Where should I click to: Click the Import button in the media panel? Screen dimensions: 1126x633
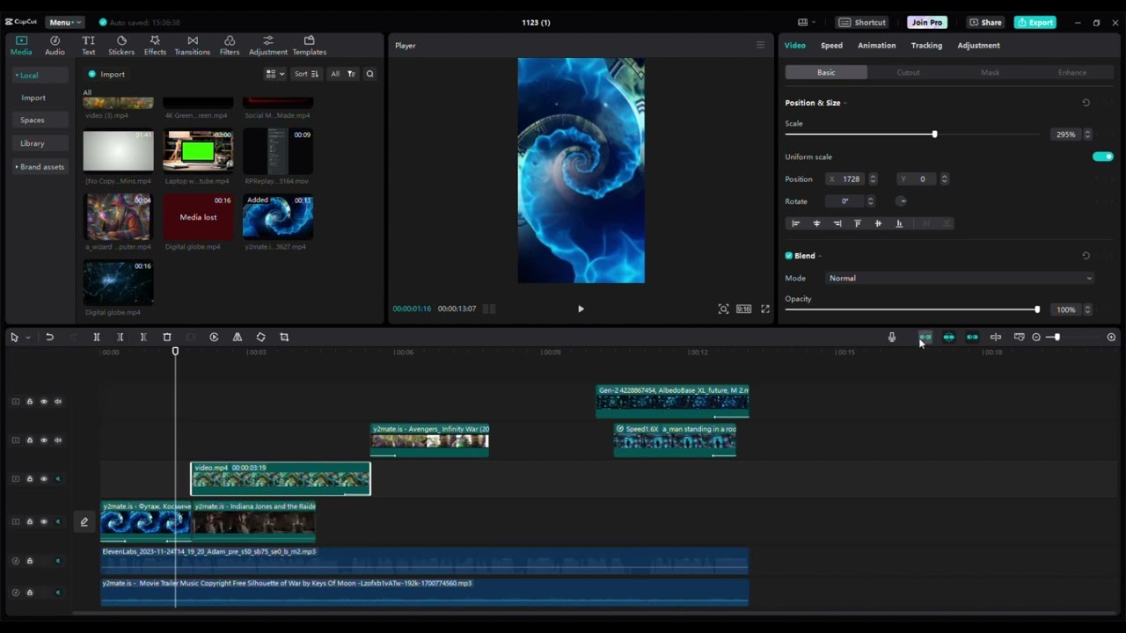point(106,74)
